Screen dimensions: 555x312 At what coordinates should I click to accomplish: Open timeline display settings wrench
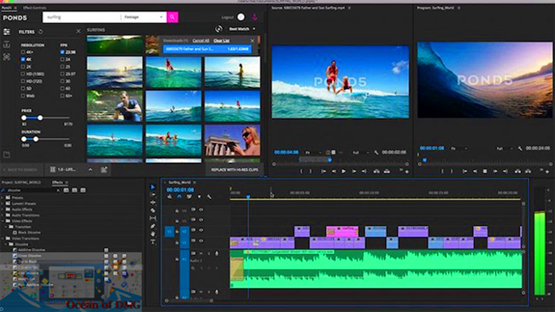[x=209, y=197]
